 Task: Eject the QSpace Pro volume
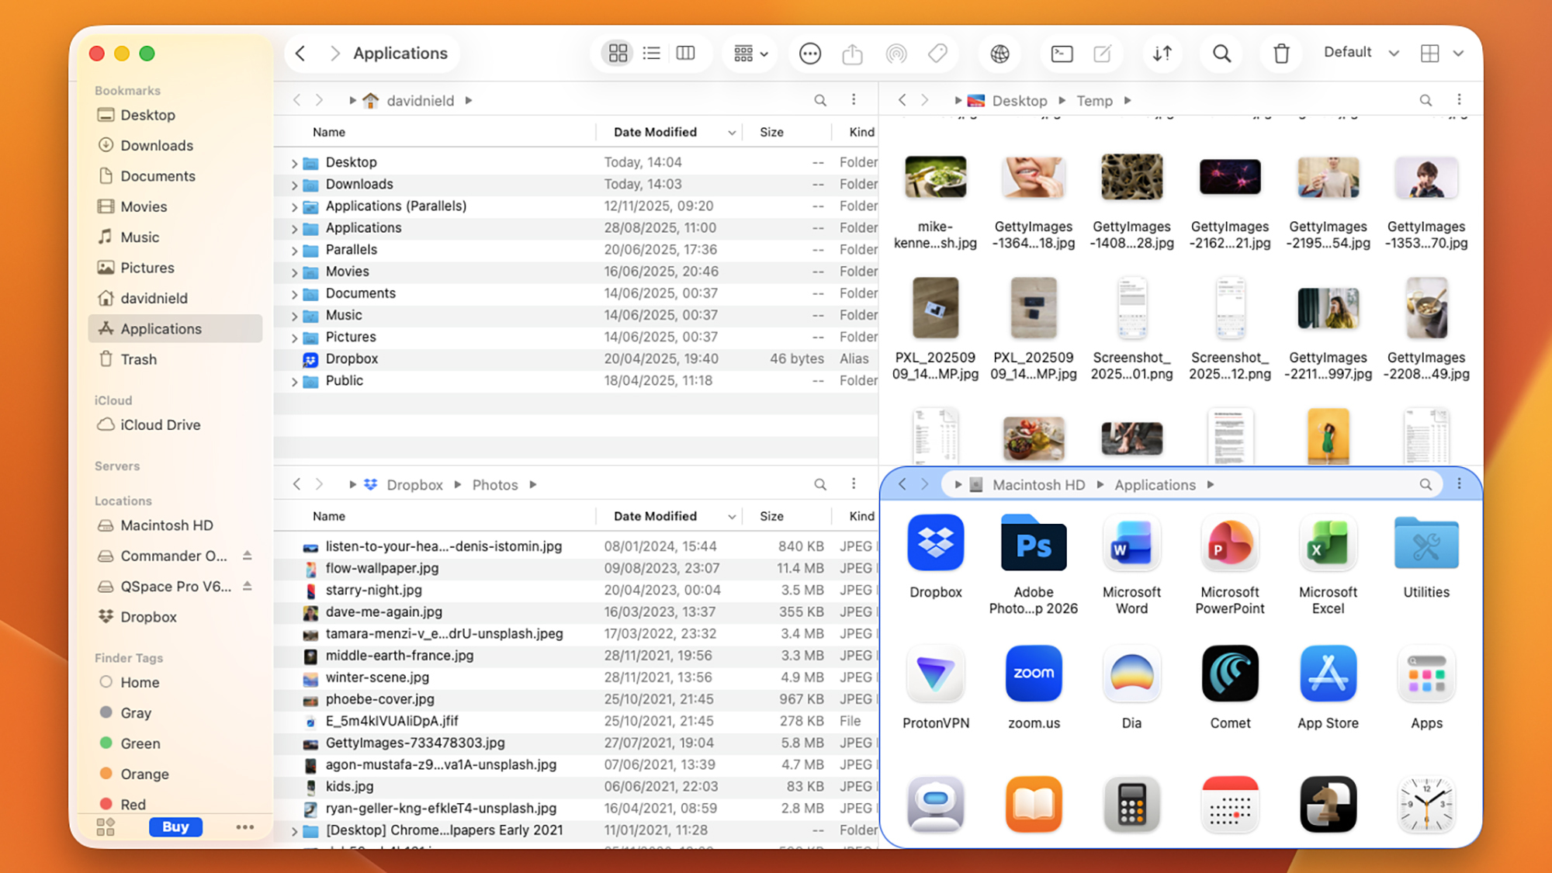click(x=247, y=586)
